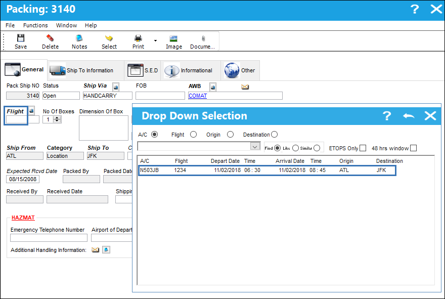Click the Status Open field
This screenshot has width=445, height=299.
click(61, 96)
